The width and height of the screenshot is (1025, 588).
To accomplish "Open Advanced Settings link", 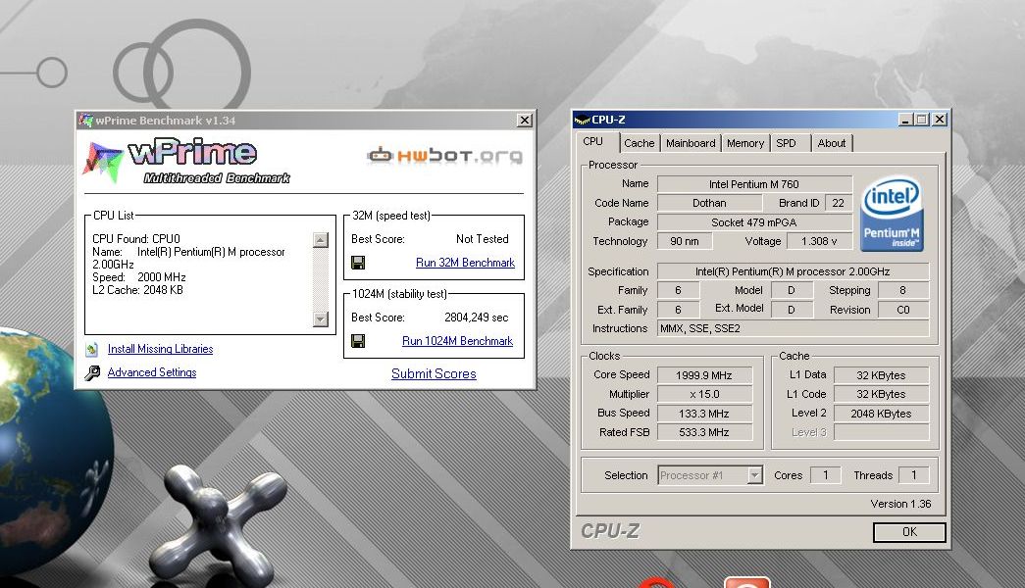I will 152,372.
